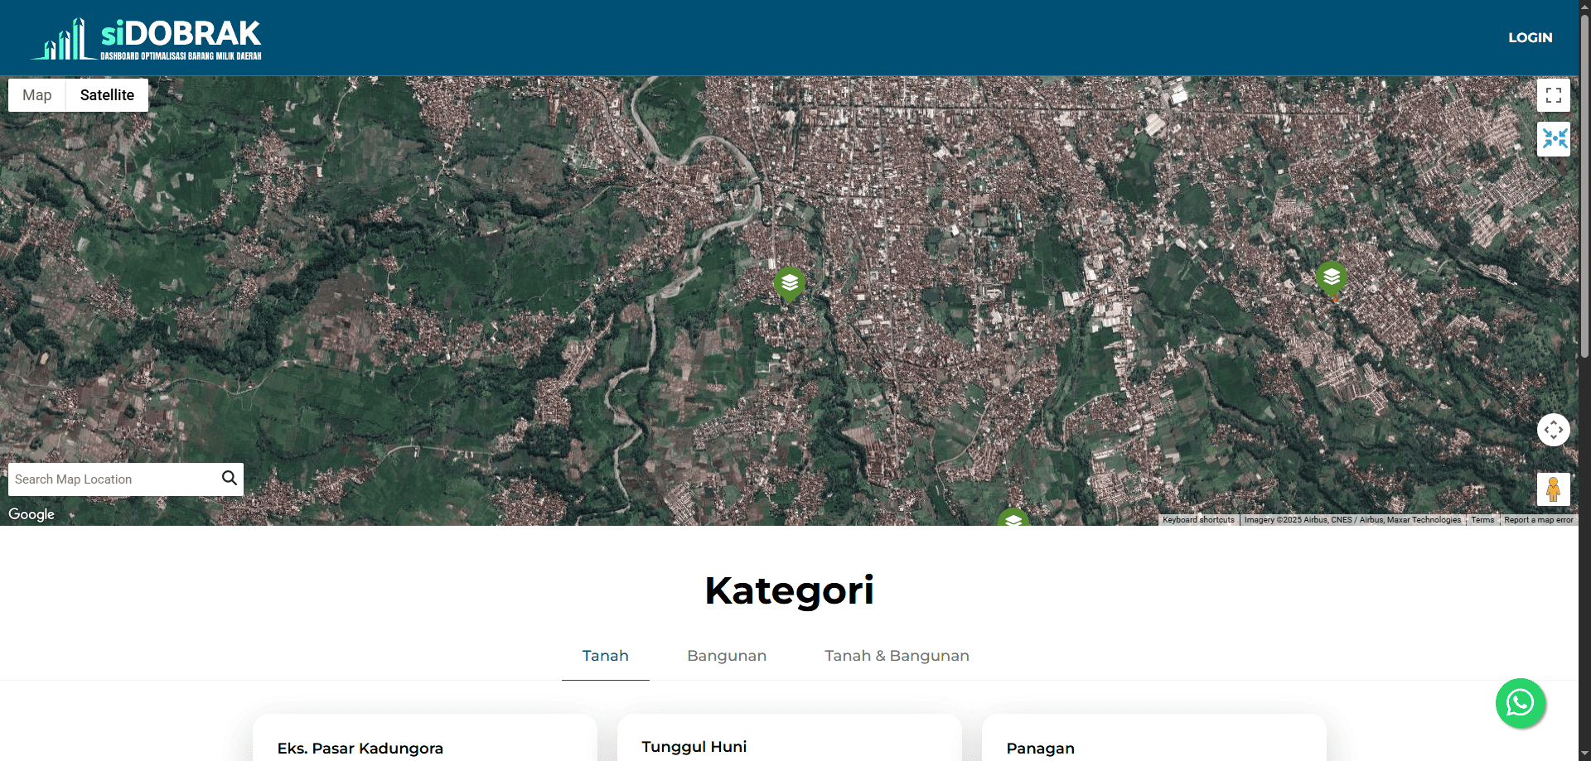The image size is (1591, 761).
Task: Open the Tunggul Huni card
Action: pyautogui.click(x=790, y=738)
